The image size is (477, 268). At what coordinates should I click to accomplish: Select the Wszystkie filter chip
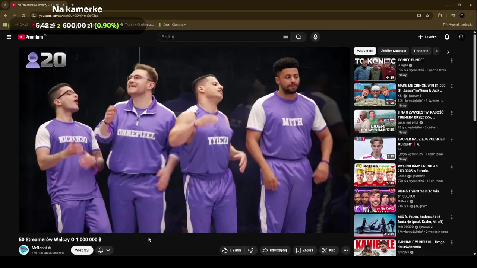(x=365, y=51)
